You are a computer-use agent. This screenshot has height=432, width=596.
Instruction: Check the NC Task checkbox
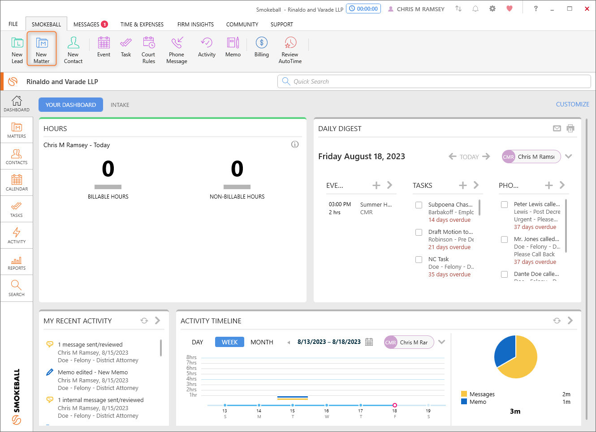[x=419, y=260]
